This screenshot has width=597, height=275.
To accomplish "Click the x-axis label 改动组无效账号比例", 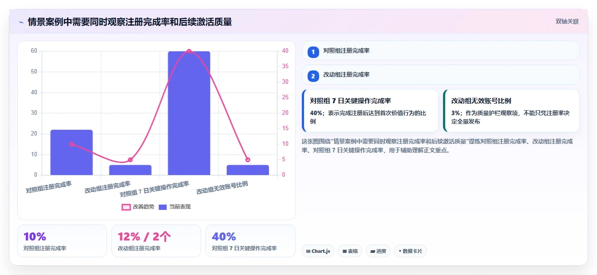I will (222, 188).
